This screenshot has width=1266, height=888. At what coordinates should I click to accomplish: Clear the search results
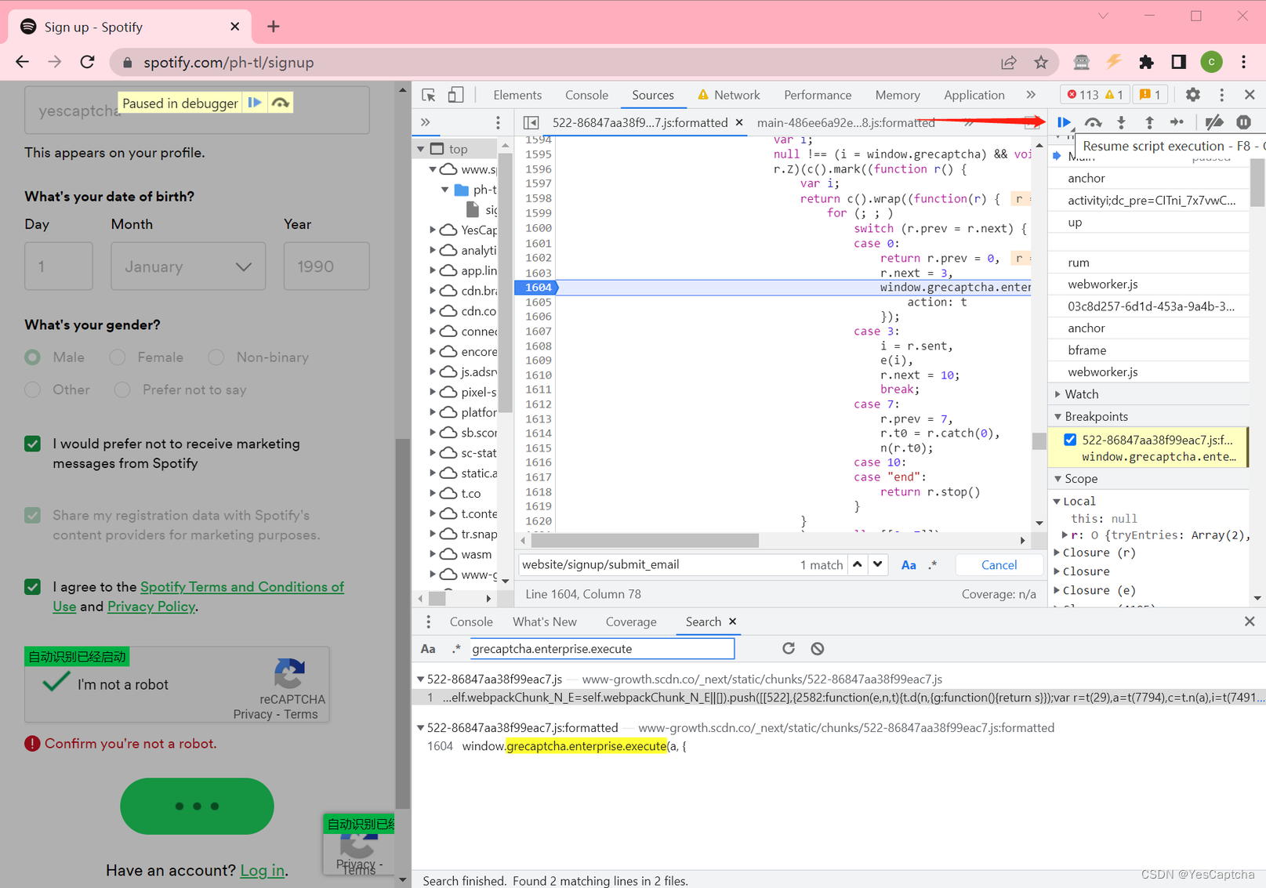818,648
